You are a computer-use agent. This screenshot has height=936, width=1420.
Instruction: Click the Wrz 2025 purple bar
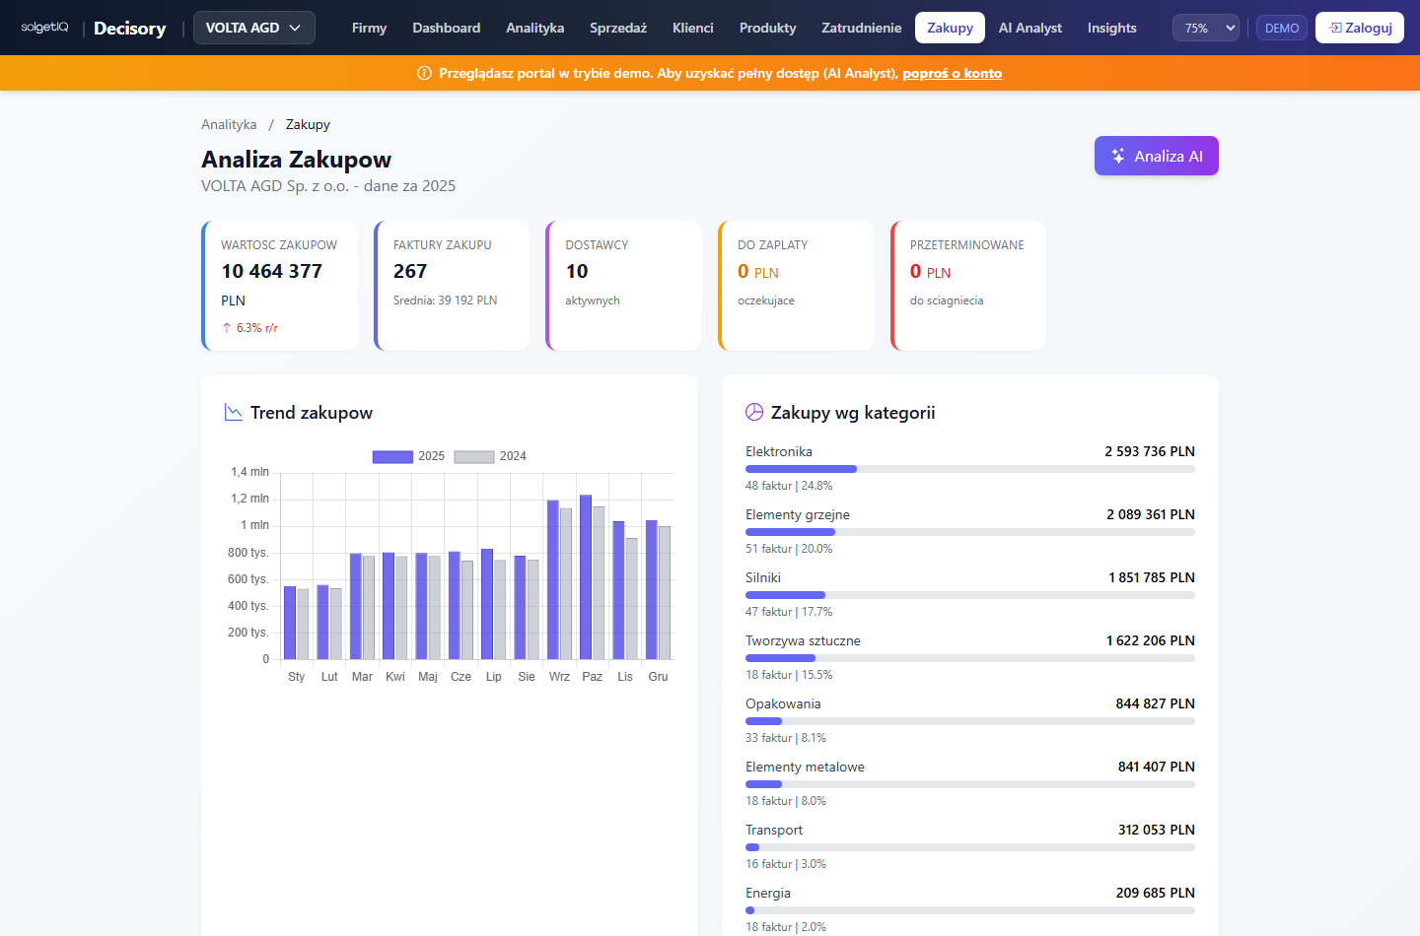click(553, 579)
